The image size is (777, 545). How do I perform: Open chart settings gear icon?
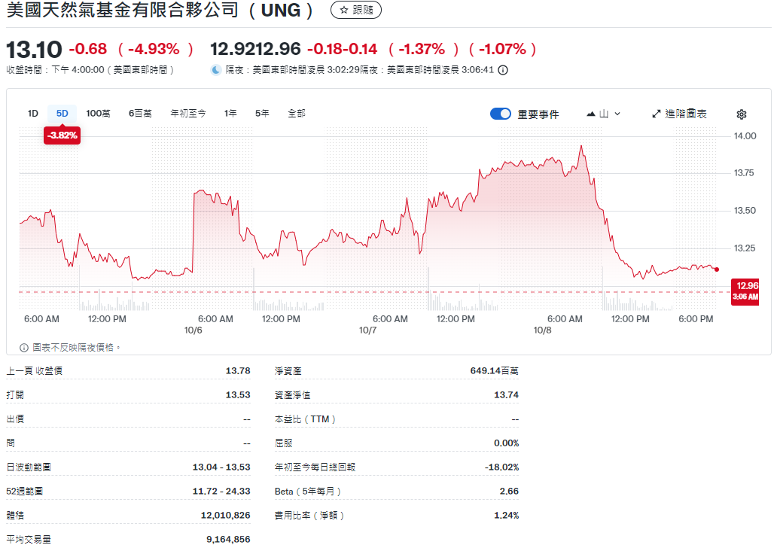[x=741, y=114]
